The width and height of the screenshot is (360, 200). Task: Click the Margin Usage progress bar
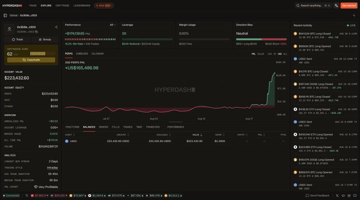(204, 40)
